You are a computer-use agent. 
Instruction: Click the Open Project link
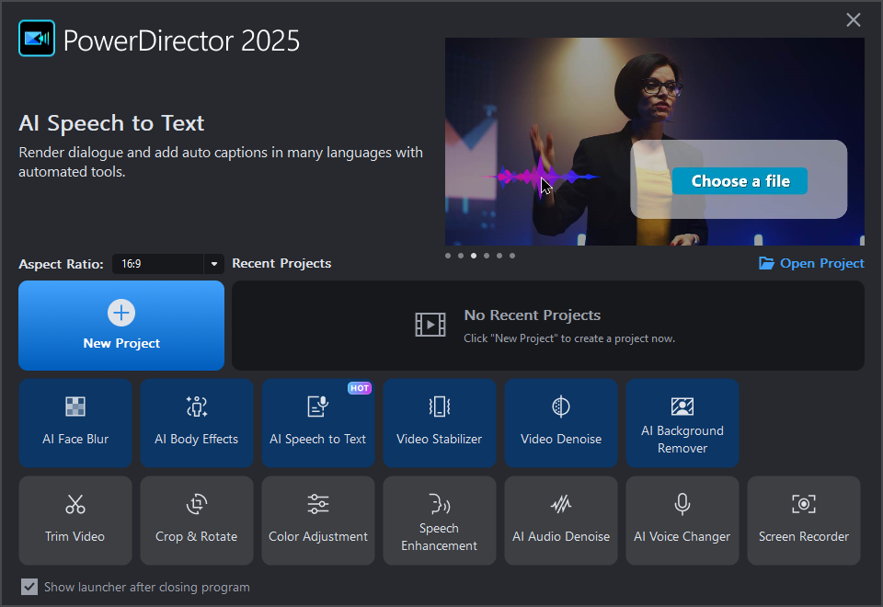pyautogui.click(x=811, y=263)
